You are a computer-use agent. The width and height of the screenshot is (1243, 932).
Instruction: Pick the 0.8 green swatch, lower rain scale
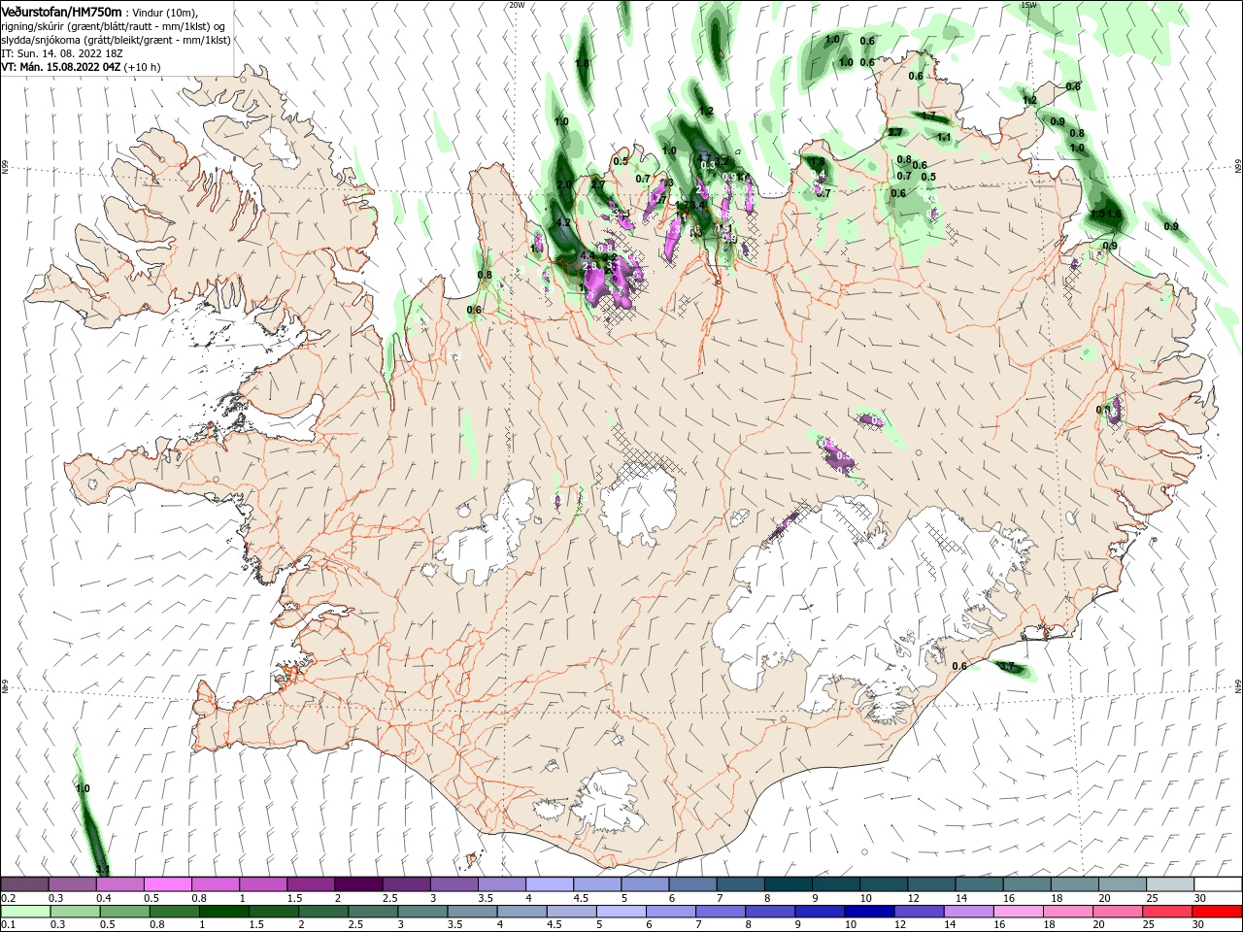(174, 912)
